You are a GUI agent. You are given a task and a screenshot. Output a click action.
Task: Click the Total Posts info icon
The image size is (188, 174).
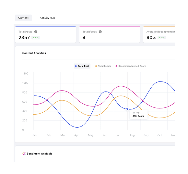click(36, 32)
